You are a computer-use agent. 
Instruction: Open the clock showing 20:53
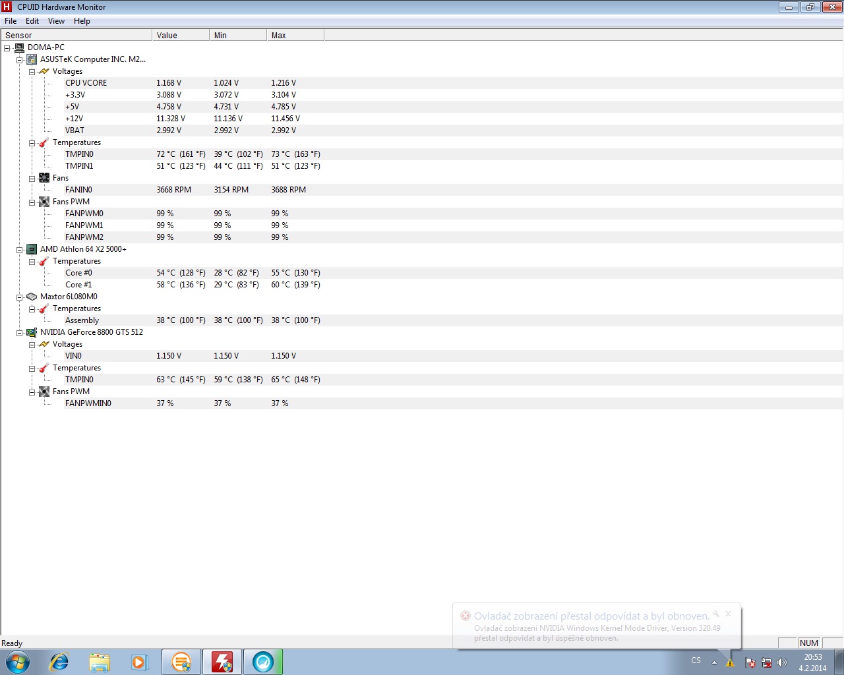tap(813, 662)
